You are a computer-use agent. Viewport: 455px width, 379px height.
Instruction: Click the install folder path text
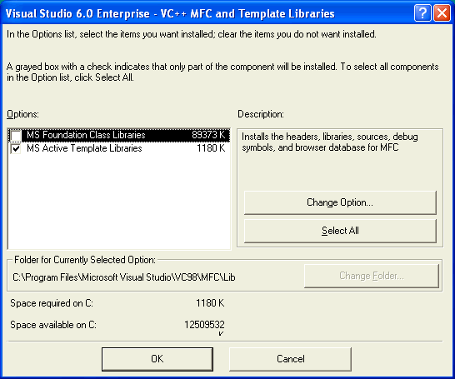[x=124, y=277]
